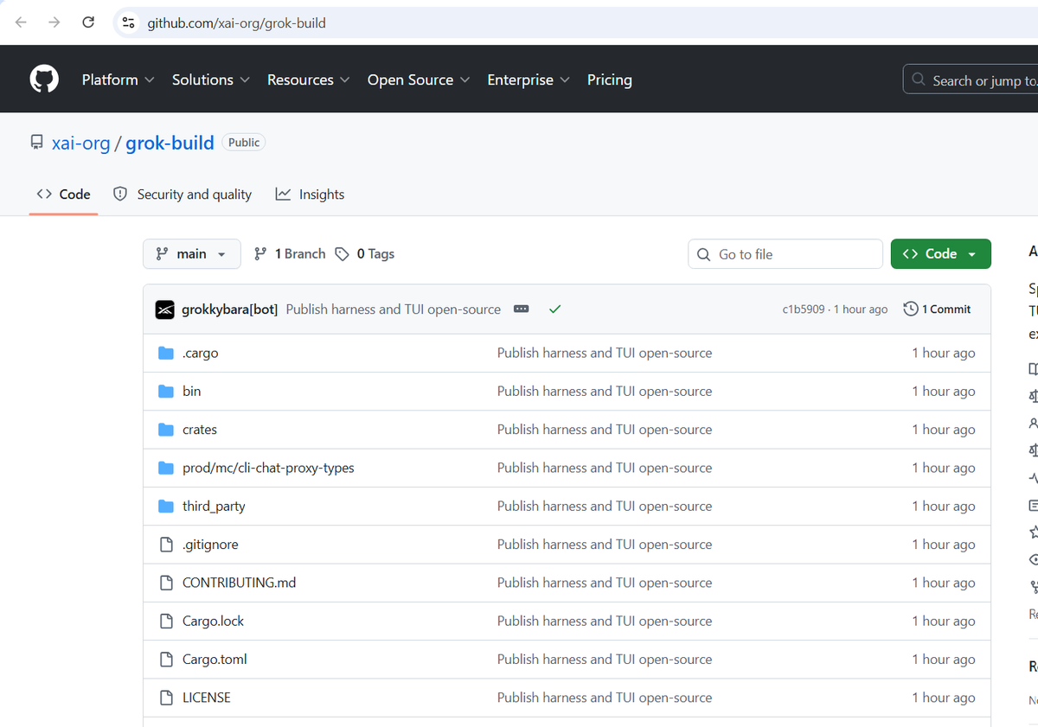
Task: Open commit message link in the Cargo.toml row
Action: [x=605, y=660]
